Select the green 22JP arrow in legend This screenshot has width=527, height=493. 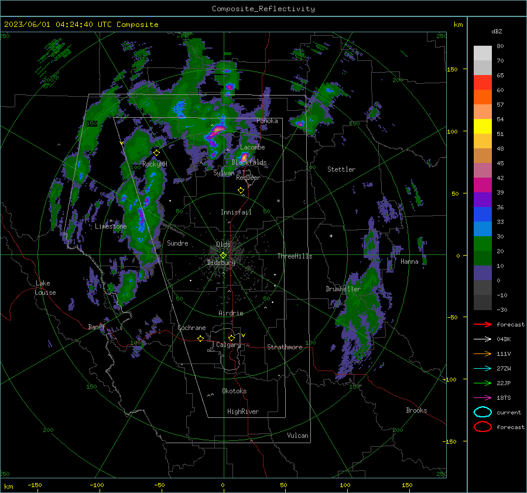point(482,383)
